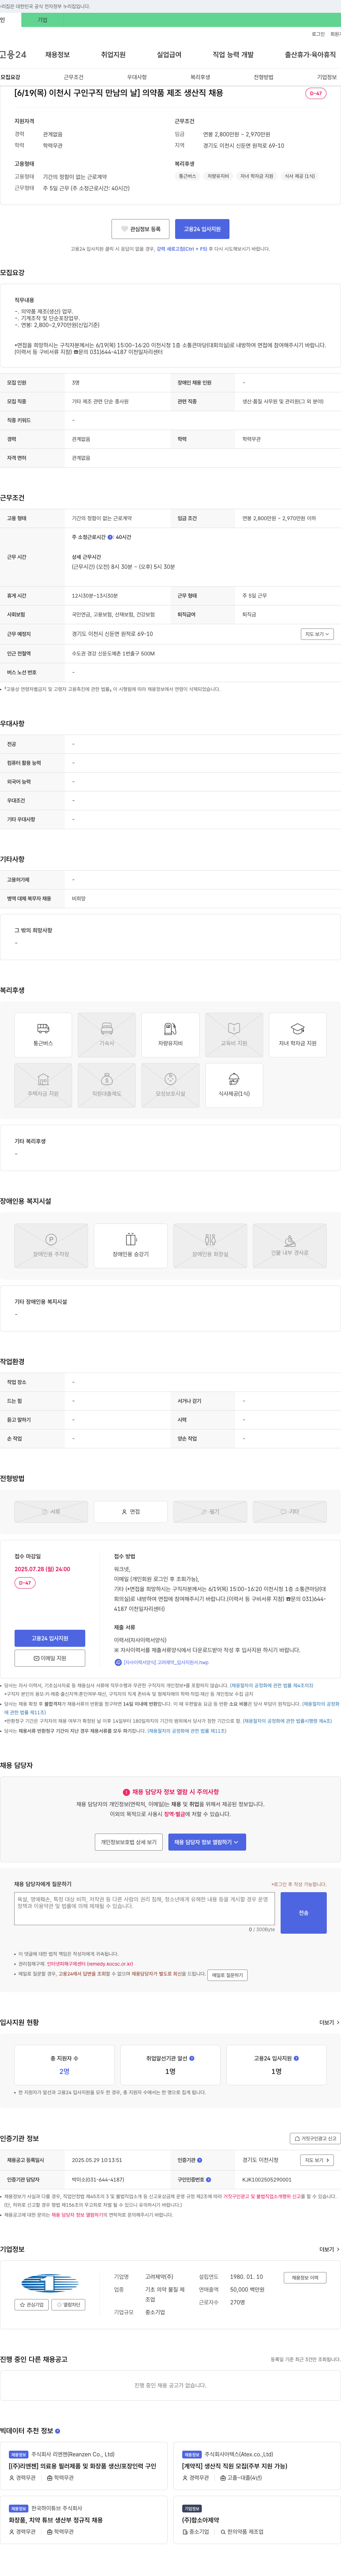Select the 서류 screening method card
Image resolution: width=341 pixels, height=2576 pixels.
[51, 1512]
